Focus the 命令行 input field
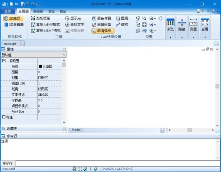Screen dimensions: 221x172 118,164
